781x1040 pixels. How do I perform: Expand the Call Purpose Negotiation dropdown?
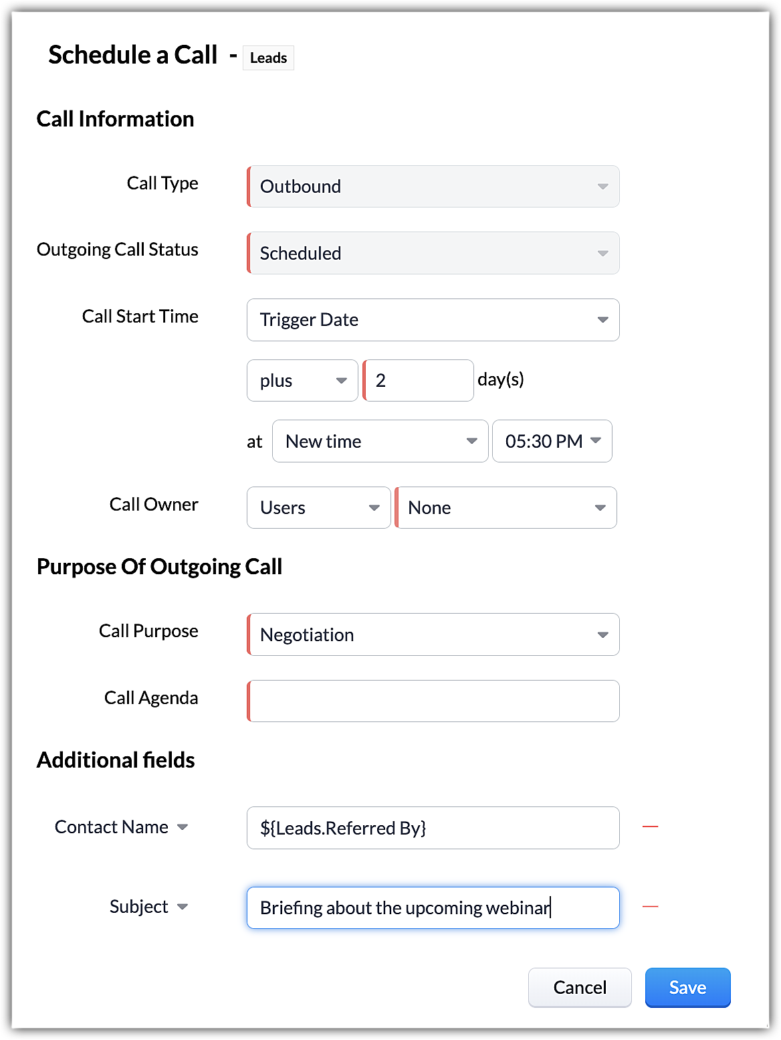pyautogui.click(x=433, y=634)
